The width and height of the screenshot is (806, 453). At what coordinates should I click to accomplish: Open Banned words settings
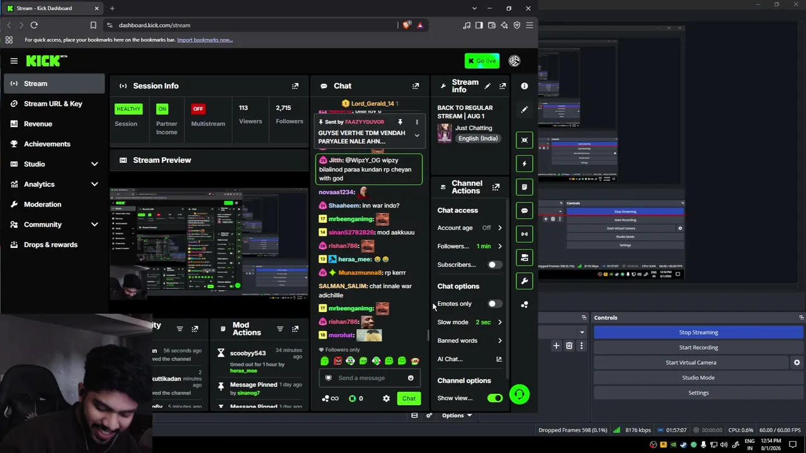470,340
